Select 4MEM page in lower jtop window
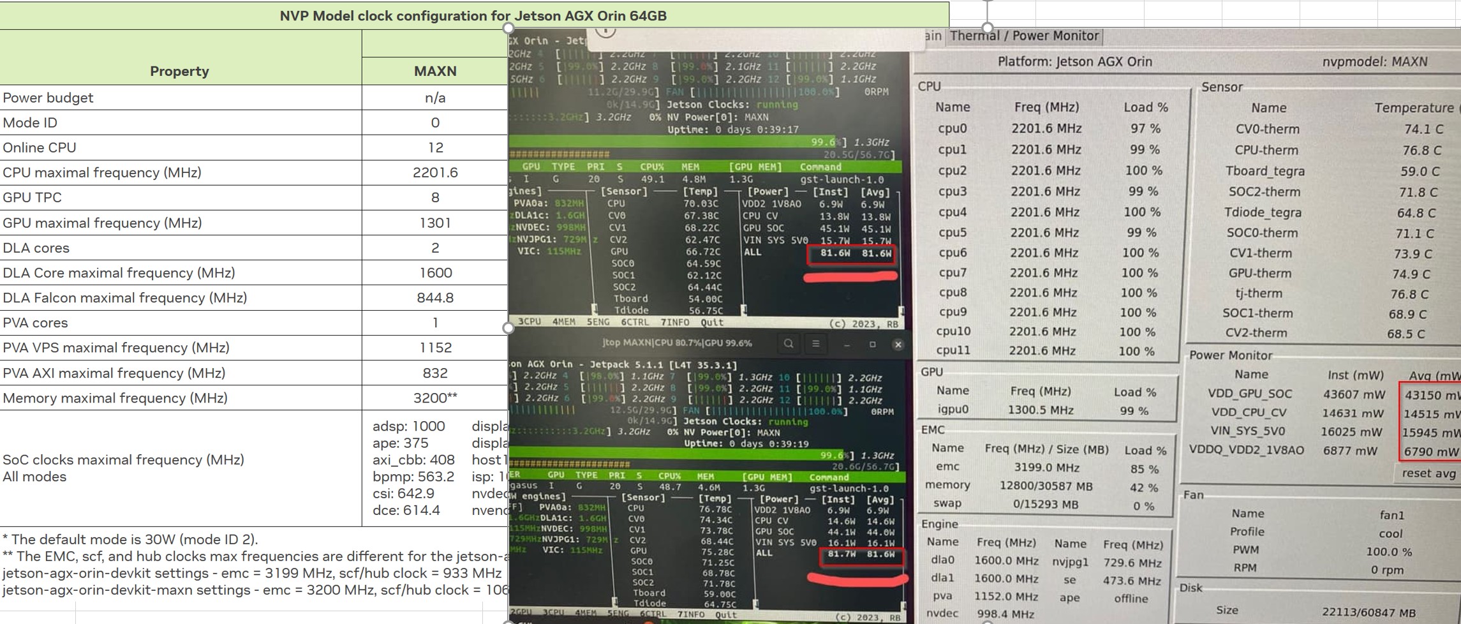The image size is (1461, 624). point(586,613)
